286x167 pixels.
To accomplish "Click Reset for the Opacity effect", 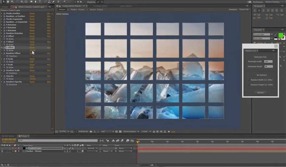I will pos(32,76).
